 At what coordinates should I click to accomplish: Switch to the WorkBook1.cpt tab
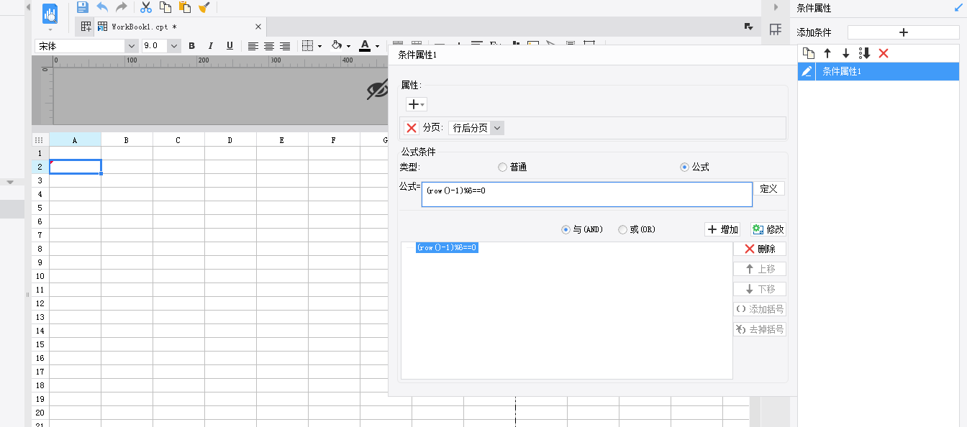click(x=180, y=27)
